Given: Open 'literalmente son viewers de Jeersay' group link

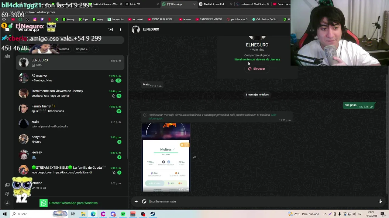Looking at the screenshot, I should 257,59.
